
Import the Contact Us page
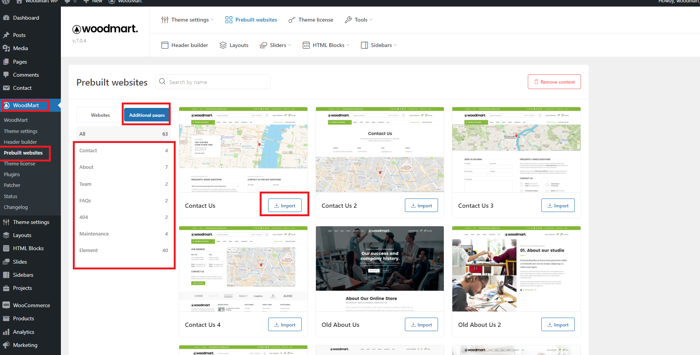[x=285, y=205]
